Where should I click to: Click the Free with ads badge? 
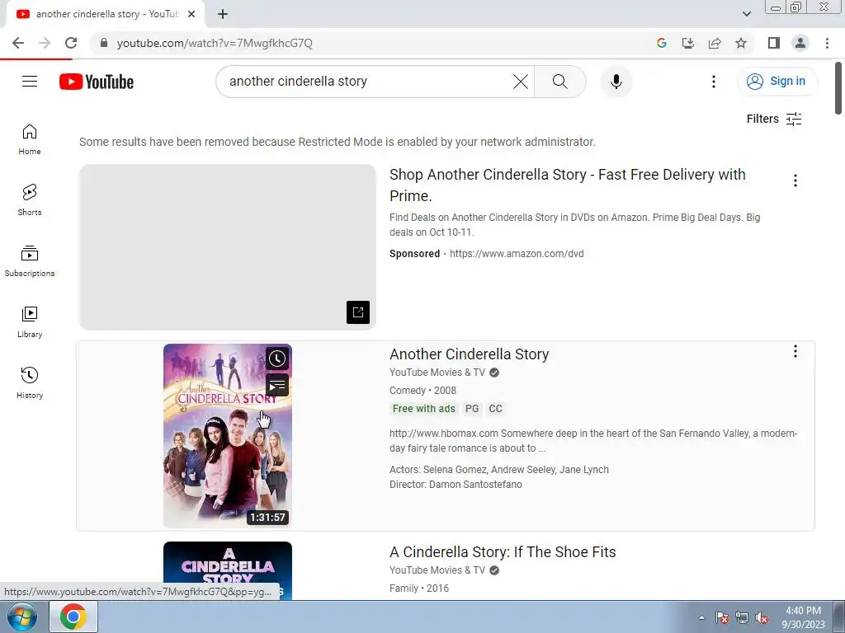point(423,409)
